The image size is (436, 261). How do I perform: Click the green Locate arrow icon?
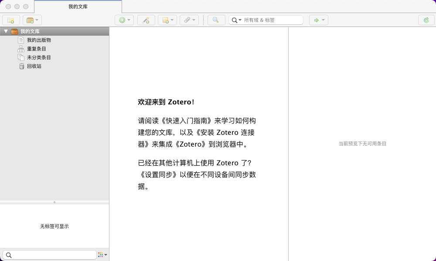(316, 20)
